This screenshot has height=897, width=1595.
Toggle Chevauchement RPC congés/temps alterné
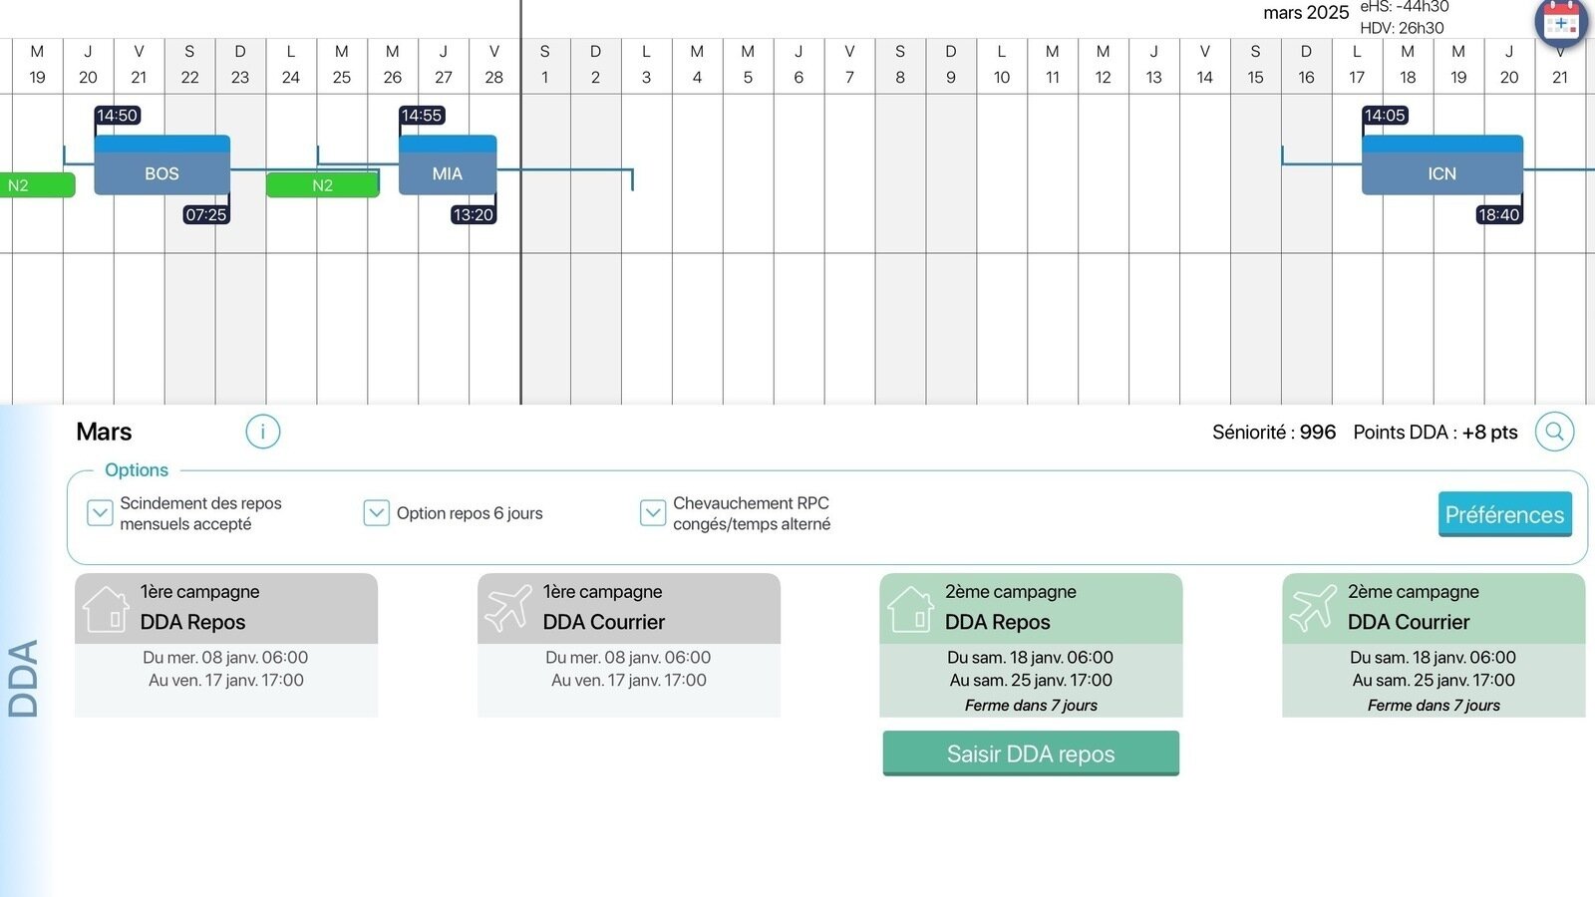pos(652,513)
